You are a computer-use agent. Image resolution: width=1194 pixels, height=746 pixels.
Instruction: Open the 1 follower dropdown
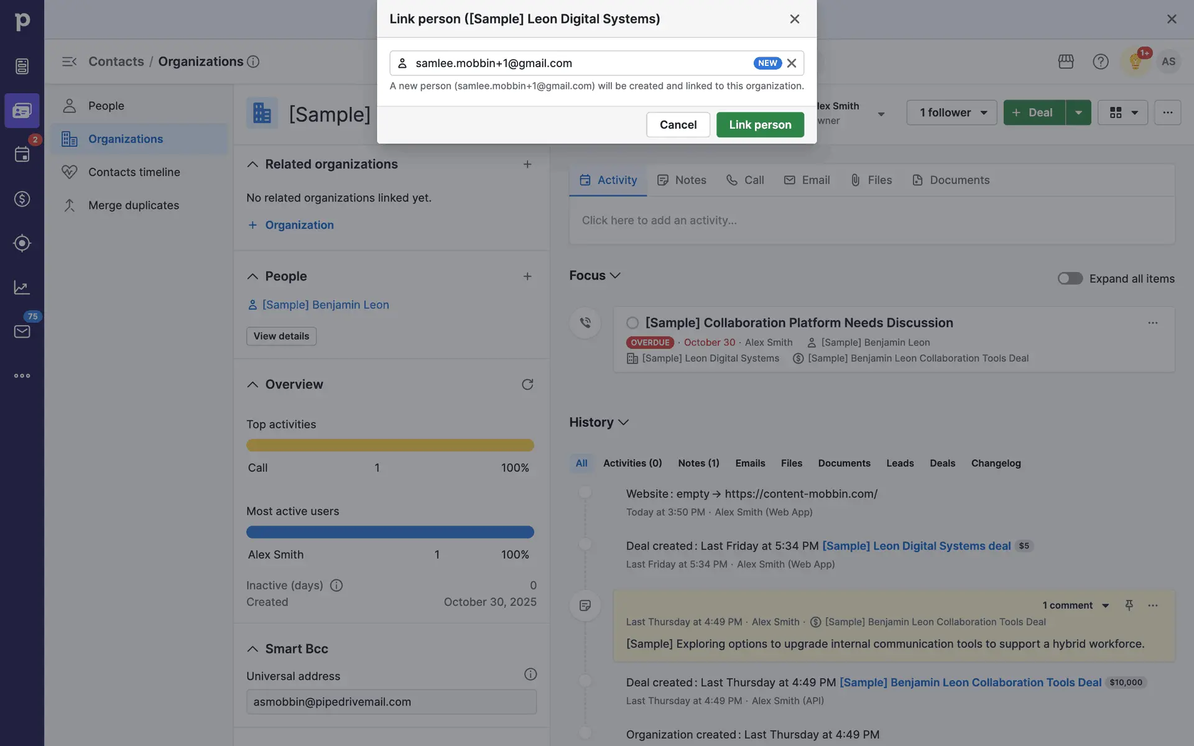point(951,113)
